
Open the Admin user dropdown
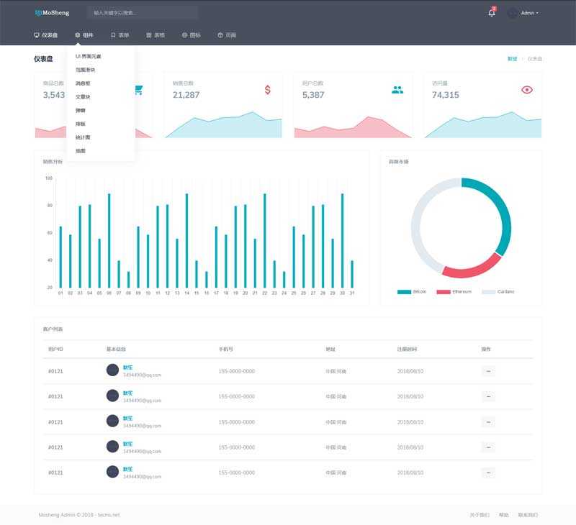[529, 13]
